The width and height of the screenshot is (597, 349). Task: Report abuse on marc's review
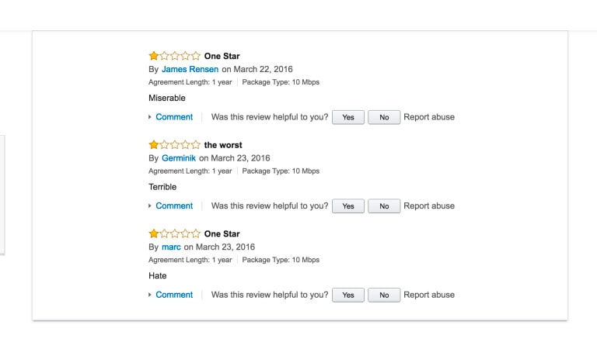(x=429, y=295)
